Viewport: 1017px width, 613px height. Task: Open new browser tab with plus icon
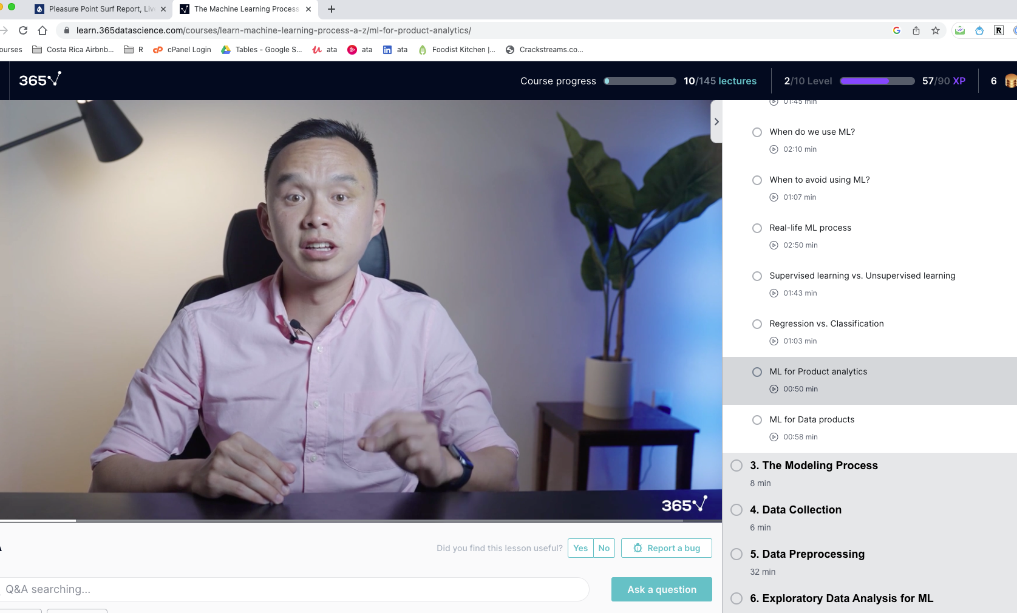click(332, 9)
